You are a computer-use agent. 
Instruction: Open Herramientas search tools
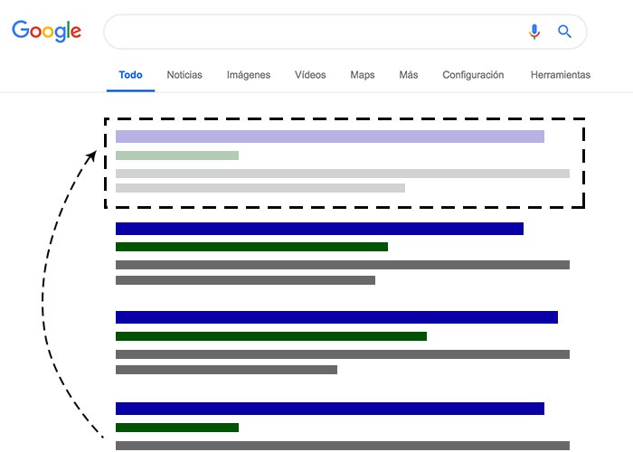pos(561,75)
